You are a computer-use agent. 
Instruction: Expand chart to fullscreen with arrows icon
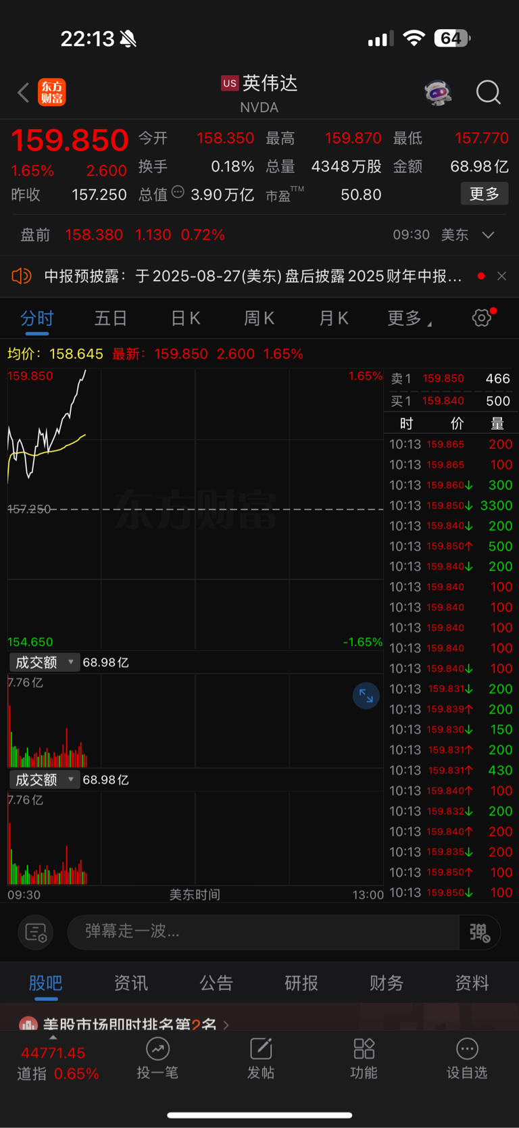(x=366, y=695)
